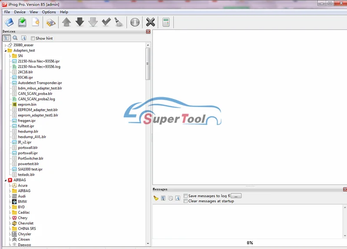The width and height of the screenshot is (347, 249).
Task: Click the blue eraser/open toolbar icon
Action: pyautogui.click(x=9, y=22)
